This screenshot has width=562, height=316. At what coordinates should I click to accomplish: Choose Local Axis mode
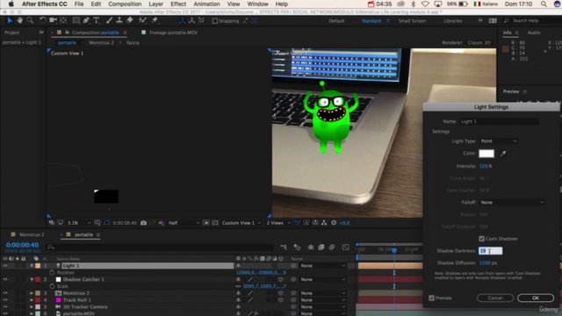pos(183,21)
